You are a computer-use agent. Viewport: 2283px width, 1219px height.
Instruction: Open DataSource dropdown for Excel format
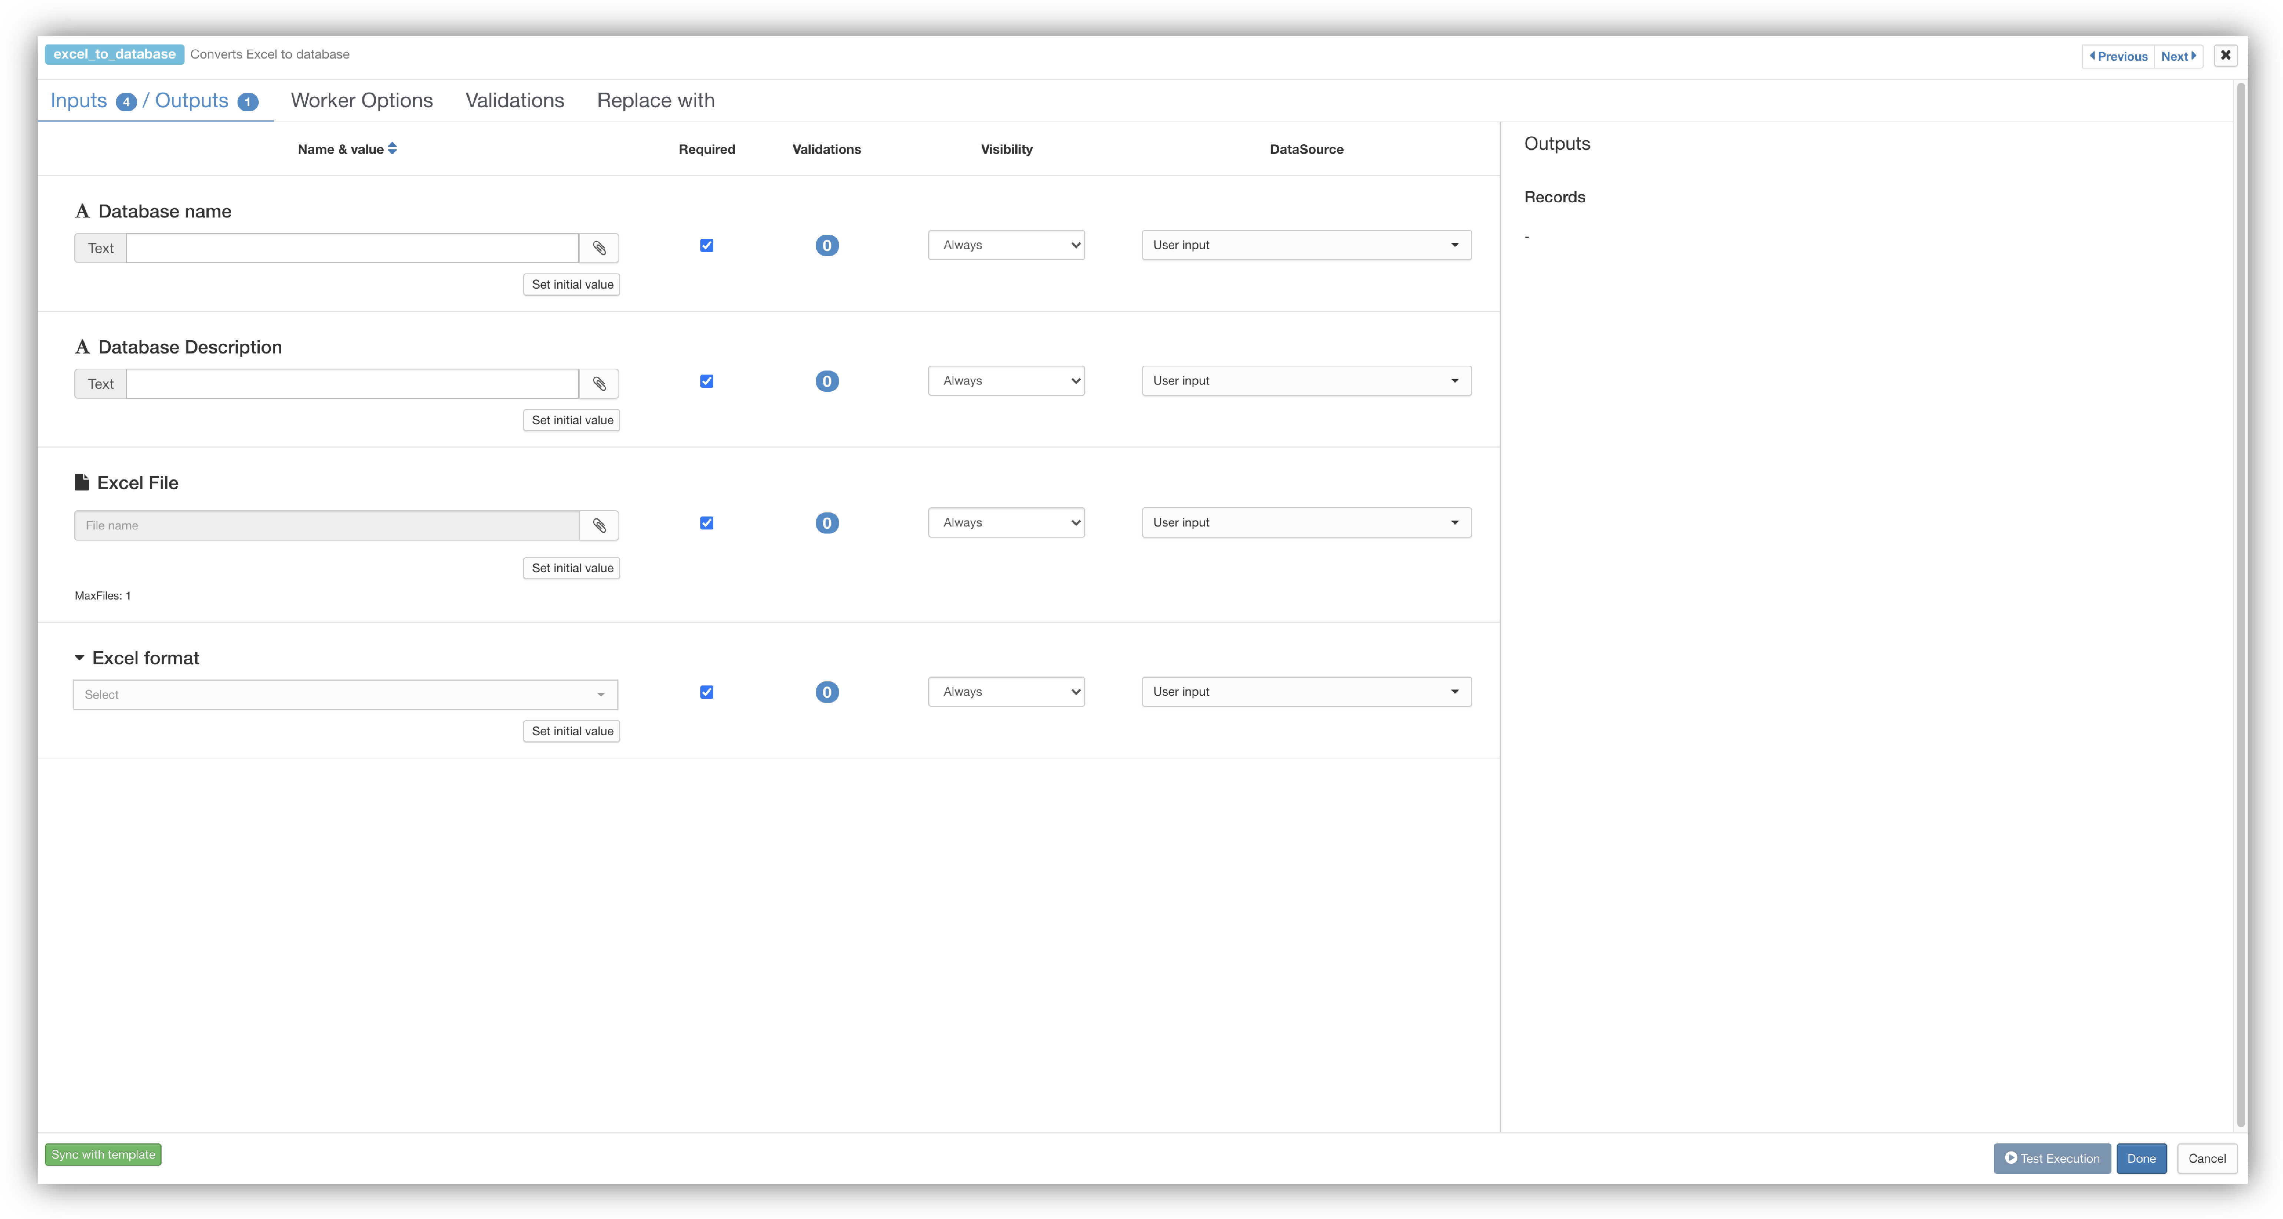pyautogui.click(x=1306, y=692)
